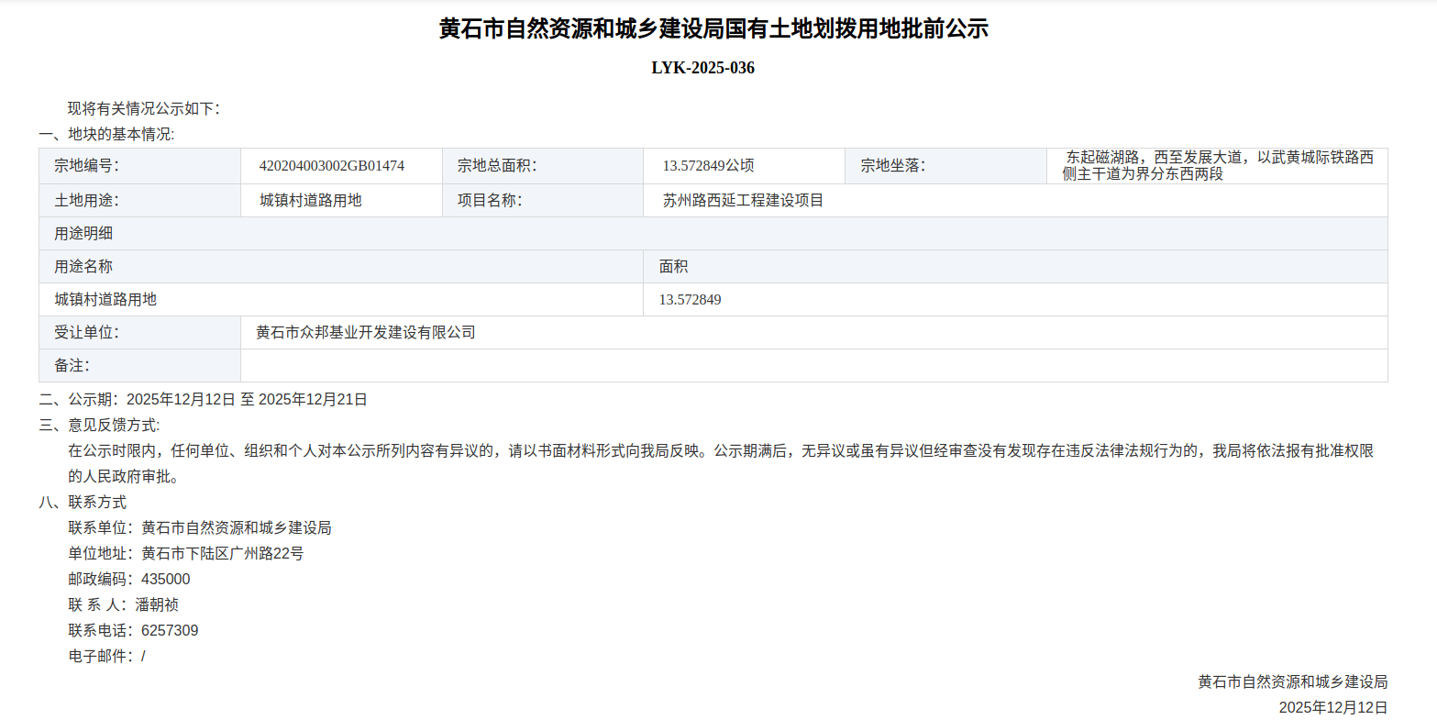1437x720 pixels.
Task: Select the recipient 黄石市众邦基业开发建设有限公司
Action: [366, 333]
